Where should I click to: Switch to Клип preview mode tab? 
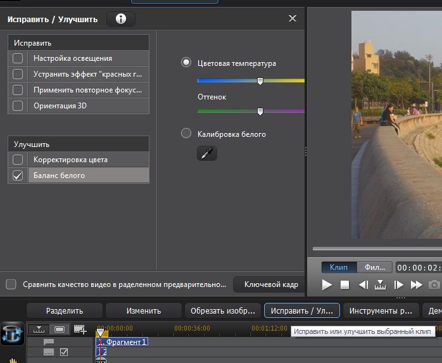[339, 267]
